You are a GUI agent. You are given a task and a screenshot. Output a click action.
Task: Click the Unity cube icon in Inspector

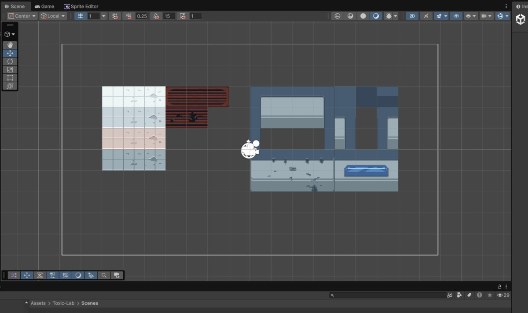tap(521, 20)
